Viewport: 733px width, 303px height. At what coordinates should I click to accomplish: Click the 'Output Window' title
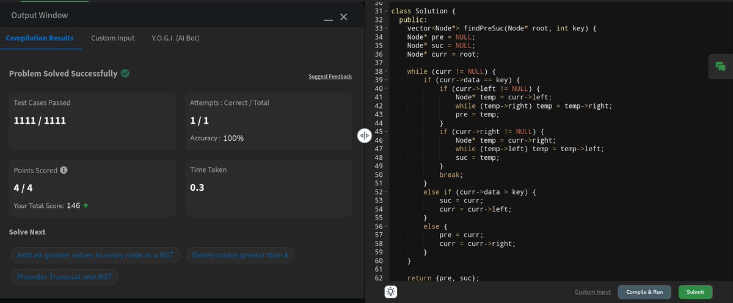pos(40,15)
